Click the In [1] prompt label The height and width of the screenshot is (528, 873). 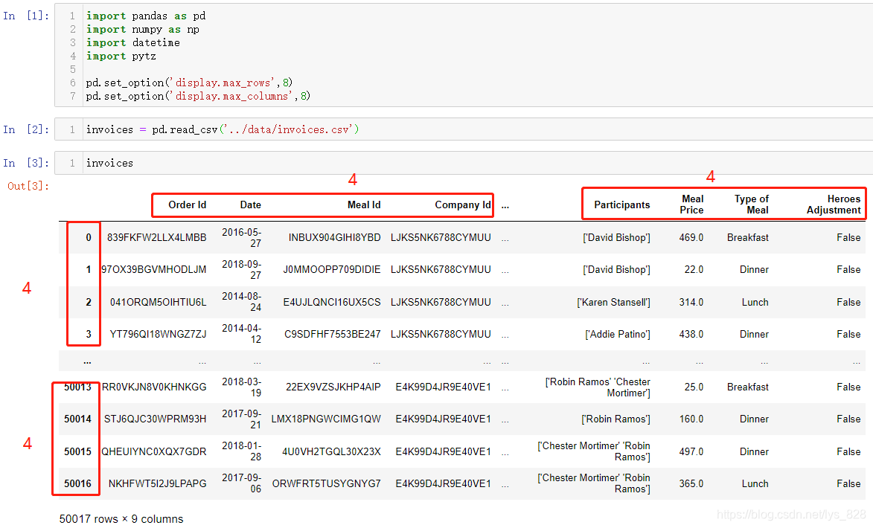(25, 16)
